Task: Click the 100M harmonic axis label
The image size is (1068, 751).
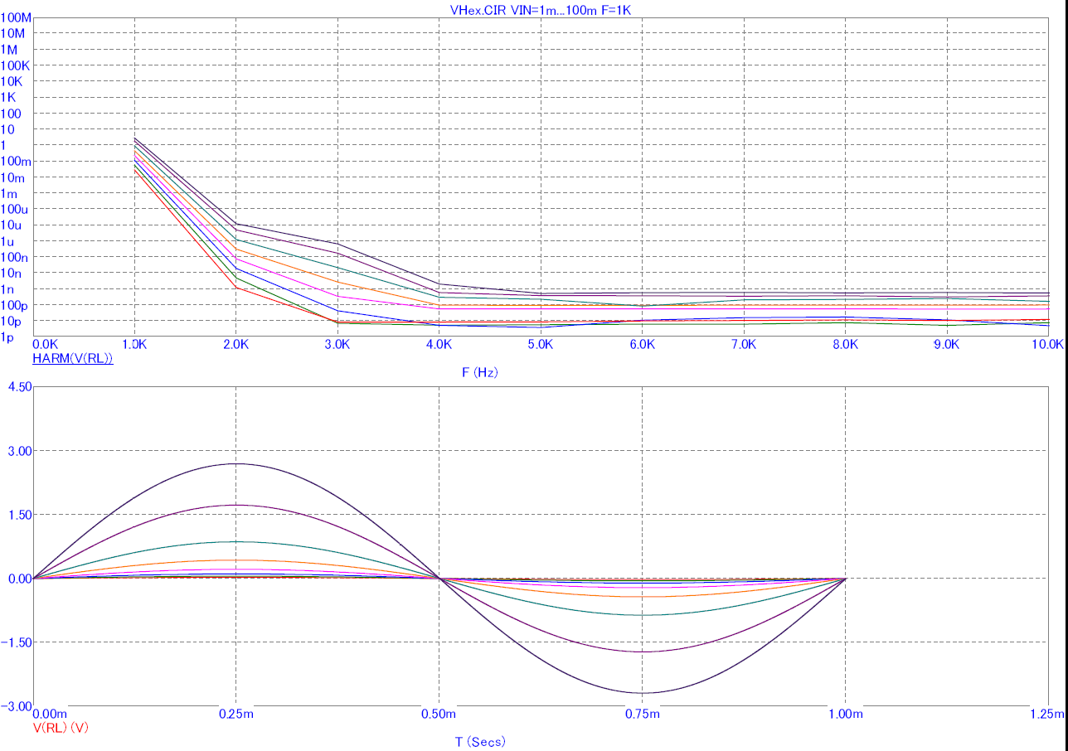Action: 16,17
